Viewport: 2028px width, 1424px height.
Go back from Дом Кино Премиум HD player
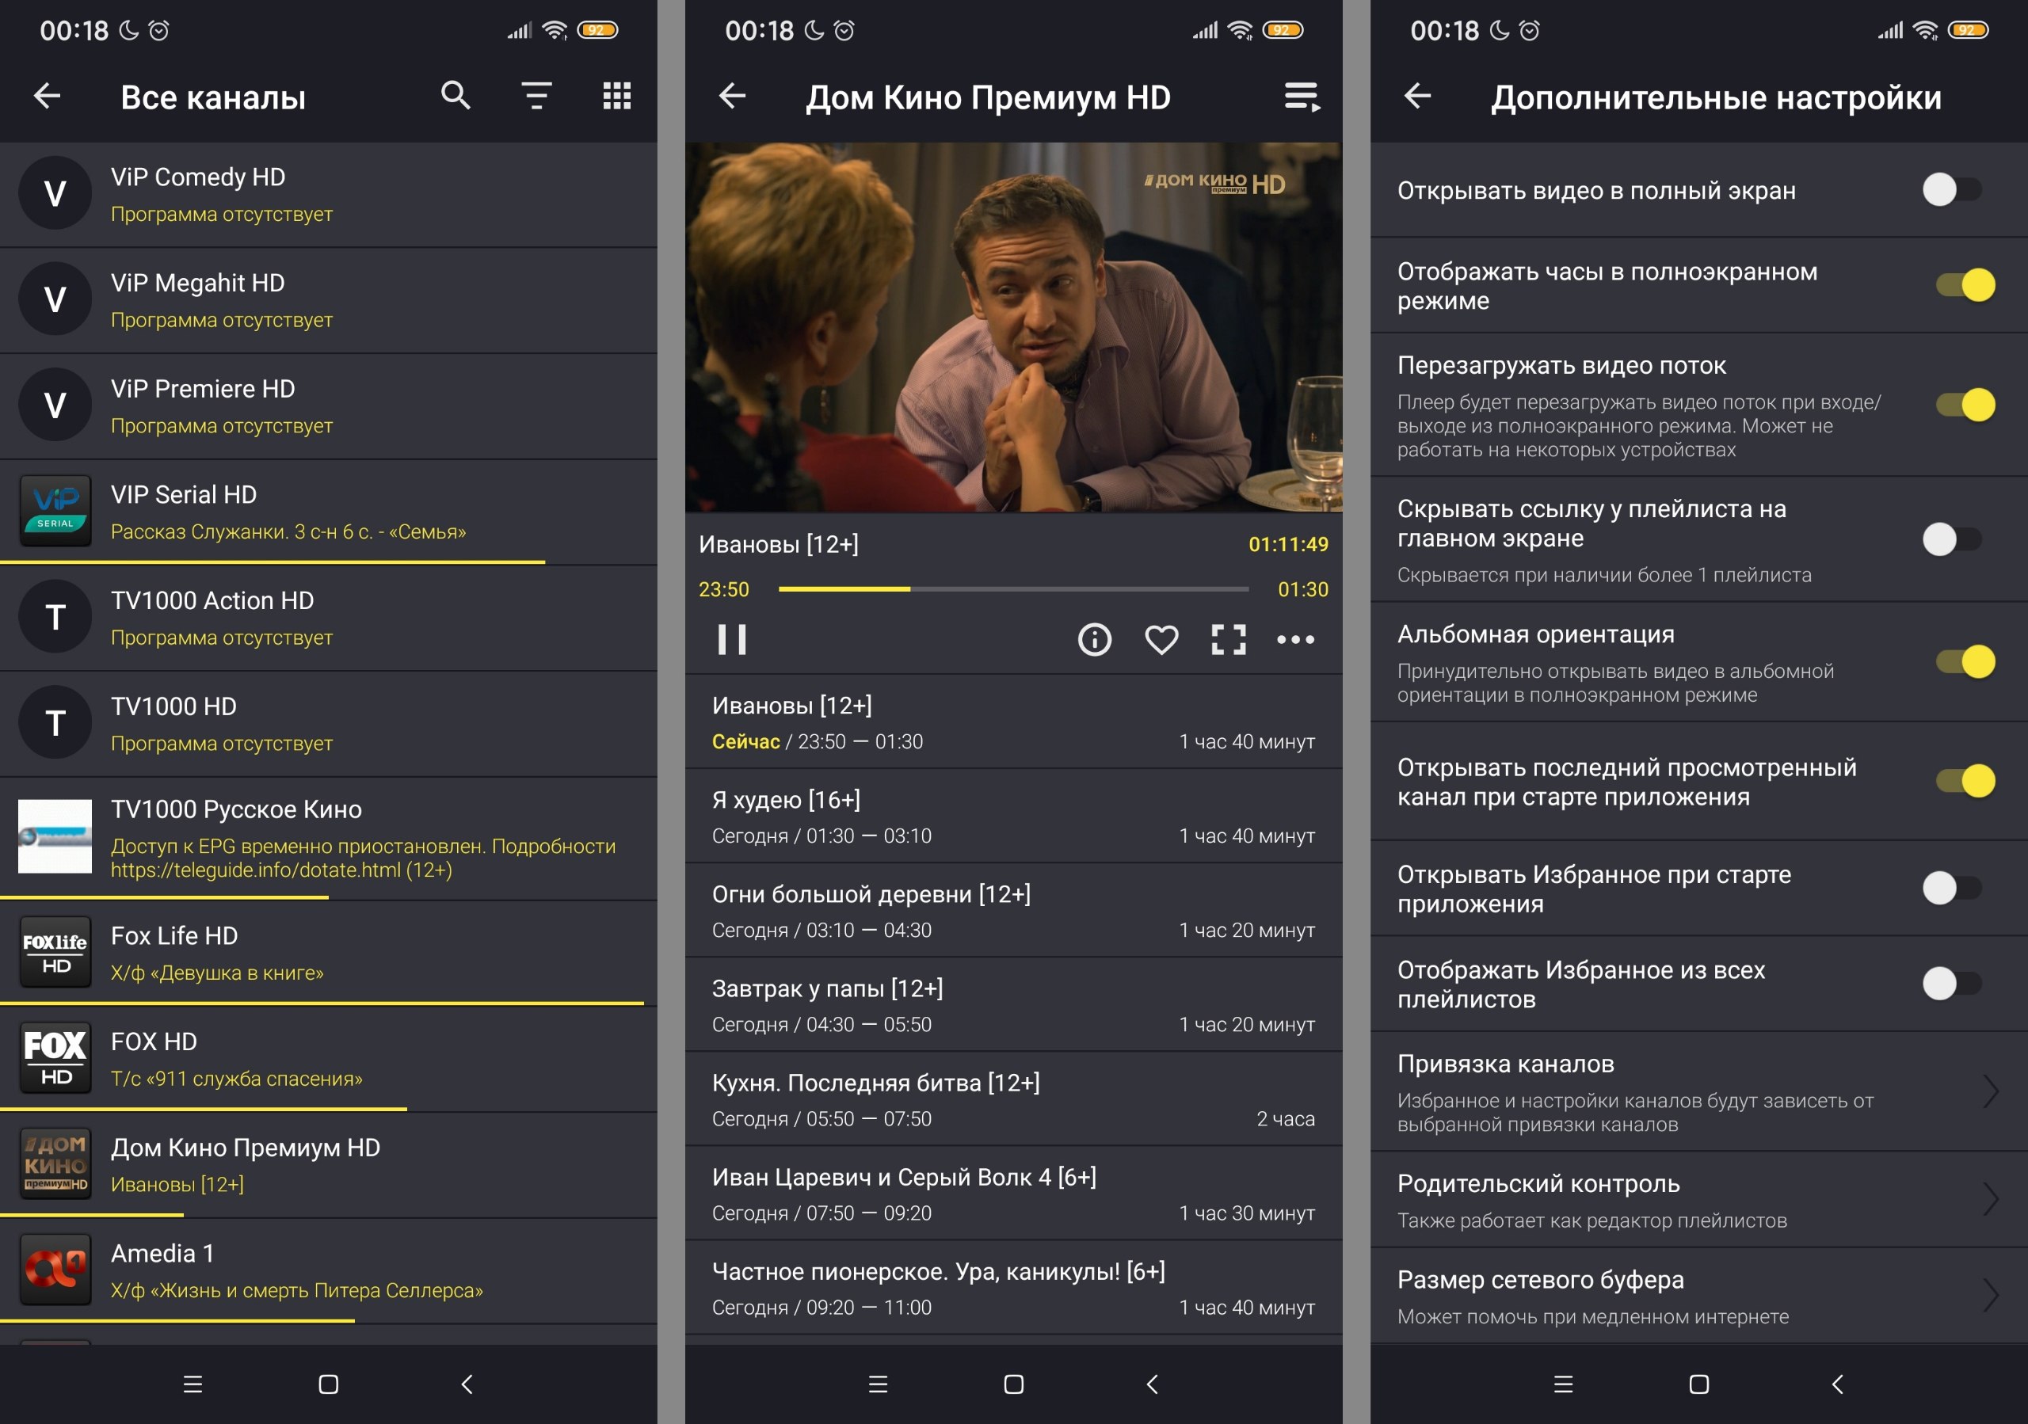pyautogui.click(x=732, y=95)
